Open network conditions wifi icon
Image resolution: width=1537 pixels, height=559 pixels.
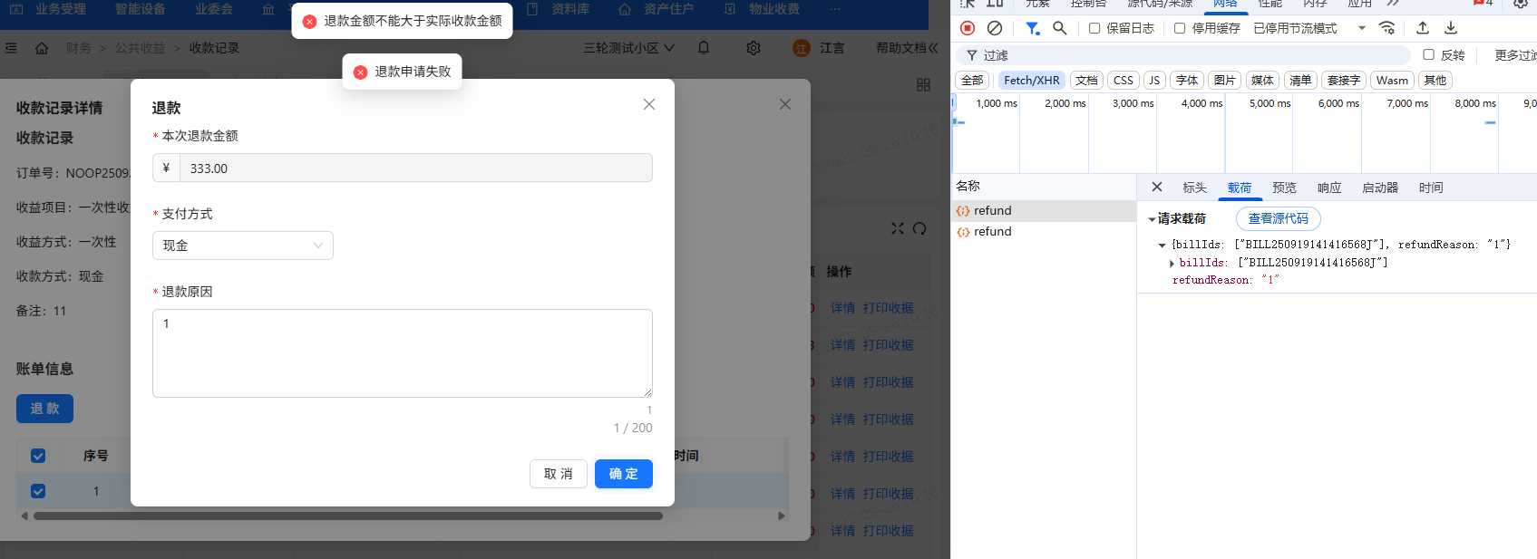point(1386,28)
